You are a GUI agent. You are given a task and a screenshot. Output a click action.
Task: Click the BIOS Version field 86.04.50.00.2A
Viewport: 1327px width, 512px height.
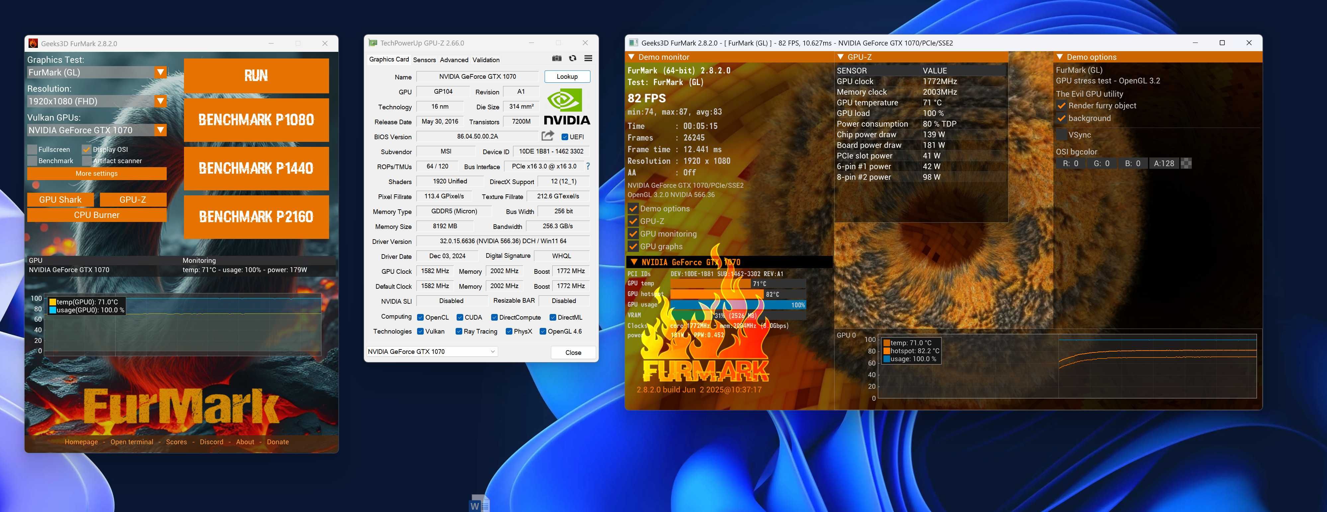tap(477, 137)
